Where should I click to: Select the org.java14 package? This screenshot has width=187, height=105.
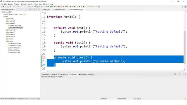(x=11, y=37)
